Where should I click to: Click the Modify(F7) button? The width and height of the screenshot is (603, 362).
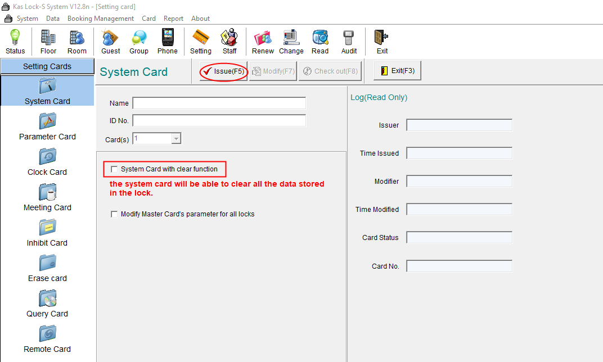pyautogui.click(x=273, y=71)
